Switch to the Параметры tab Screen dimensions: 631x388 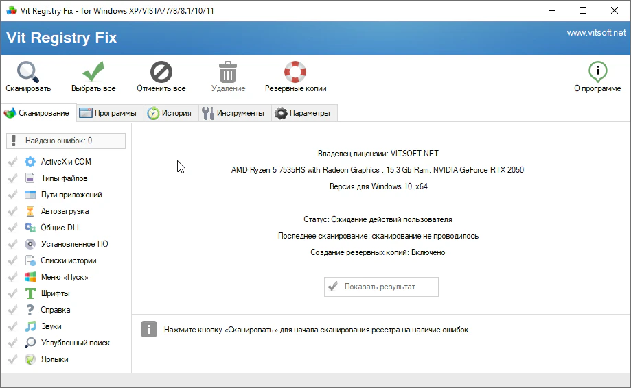tap(302, 113)
